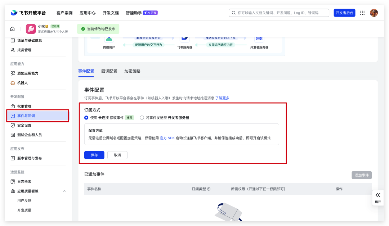Open 权限管理 in the sidebar

coord(24,106)
